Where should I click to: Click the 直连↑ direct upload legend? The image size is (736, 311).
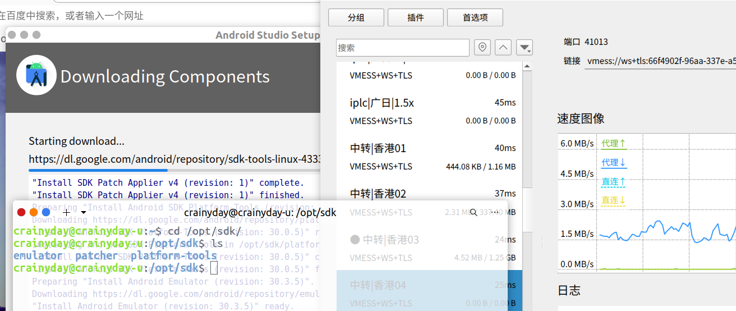(x=614, y=181)
